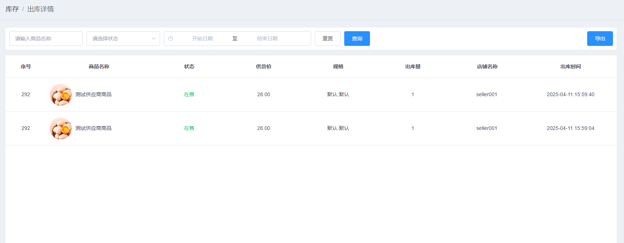Select the 开始日期 start date field
This screenshot has height=243, width=624.
click(x=202, y=39)
